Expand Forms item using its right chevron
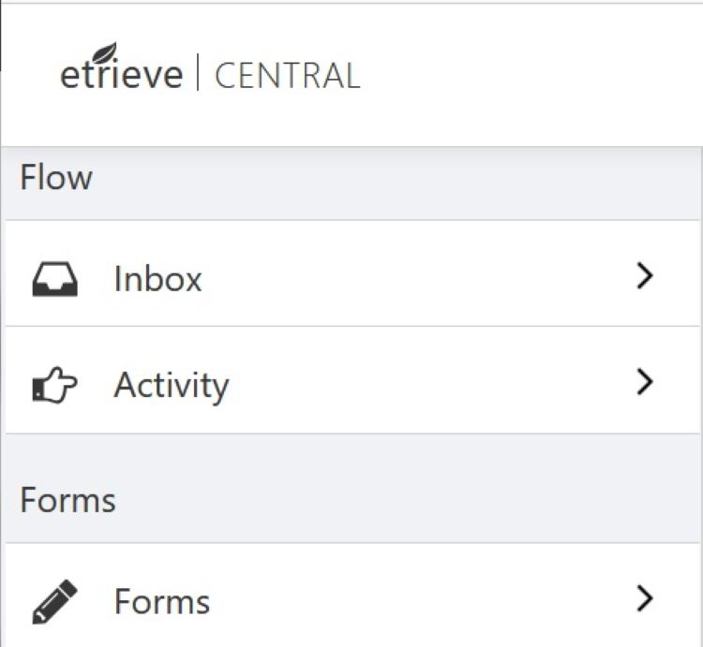This screenshot has width=703, height=647. tap(643, 597)
